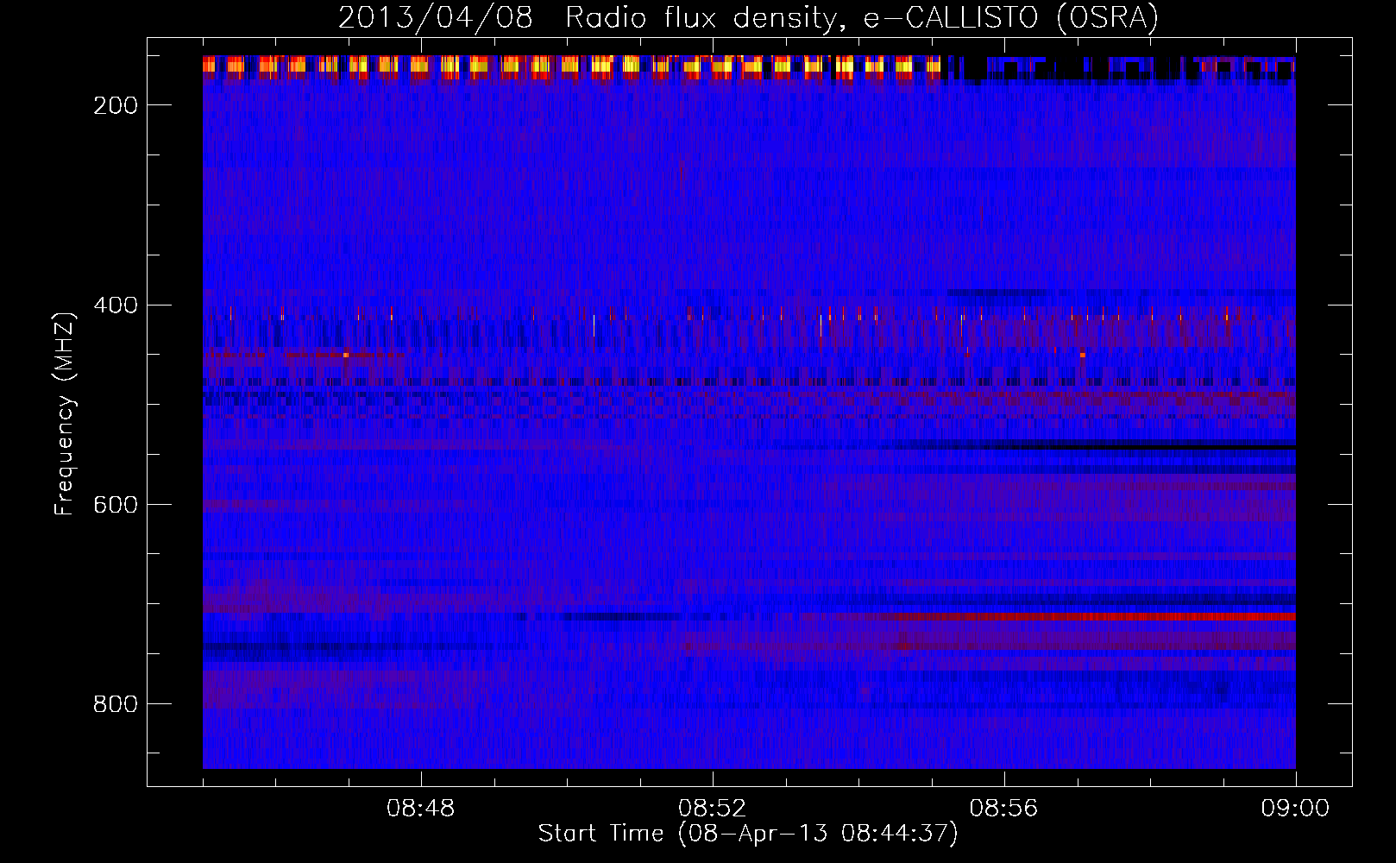Click the 'Frequency (MHZ)' axis label
The image size is (1396, 863).
point(65,413)
